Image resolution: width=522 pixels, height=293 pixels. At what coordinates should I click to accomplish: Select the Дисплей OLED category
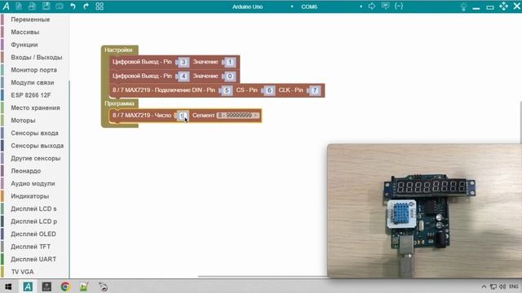click(x=33, y=234)
